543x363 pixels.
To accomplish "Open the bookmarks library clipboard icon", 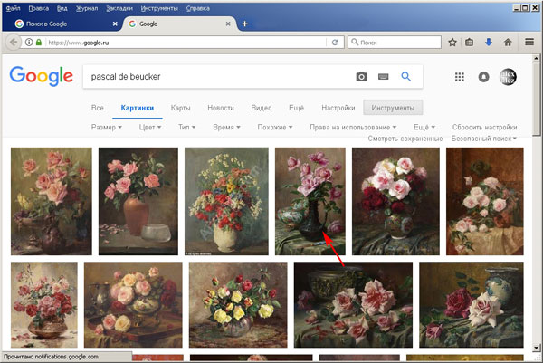I will point(469,43).
